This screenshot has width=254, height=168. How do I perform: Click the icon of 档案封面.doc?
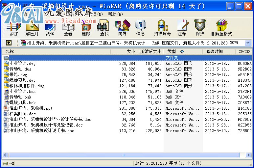(6, 114)
